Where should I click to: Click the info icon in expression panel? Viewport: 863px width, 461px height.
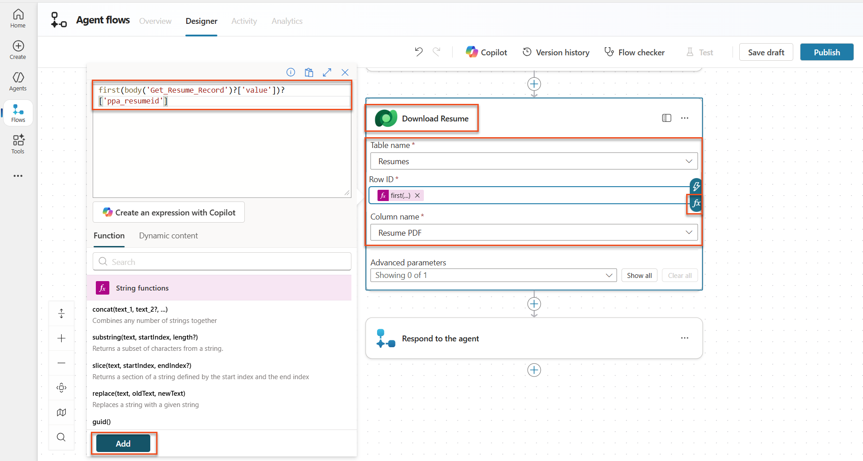point(291,72)
